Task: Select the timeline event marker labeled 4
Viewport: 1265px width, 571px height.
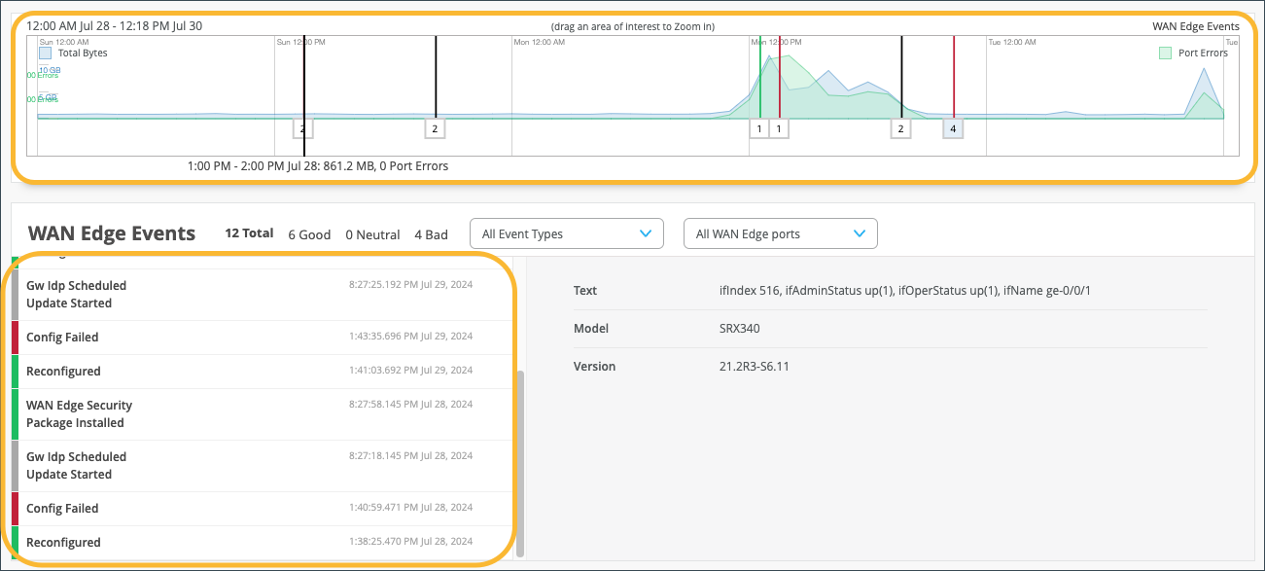Action: point(953,128)
